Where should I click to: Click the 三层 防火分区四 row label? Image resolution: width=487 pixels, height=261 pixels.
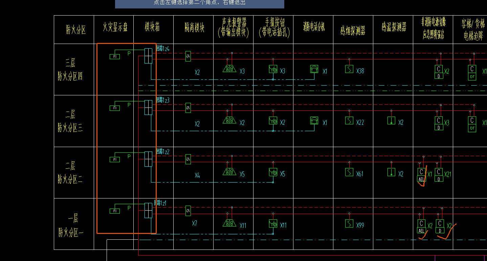click(x=70, y=70)
